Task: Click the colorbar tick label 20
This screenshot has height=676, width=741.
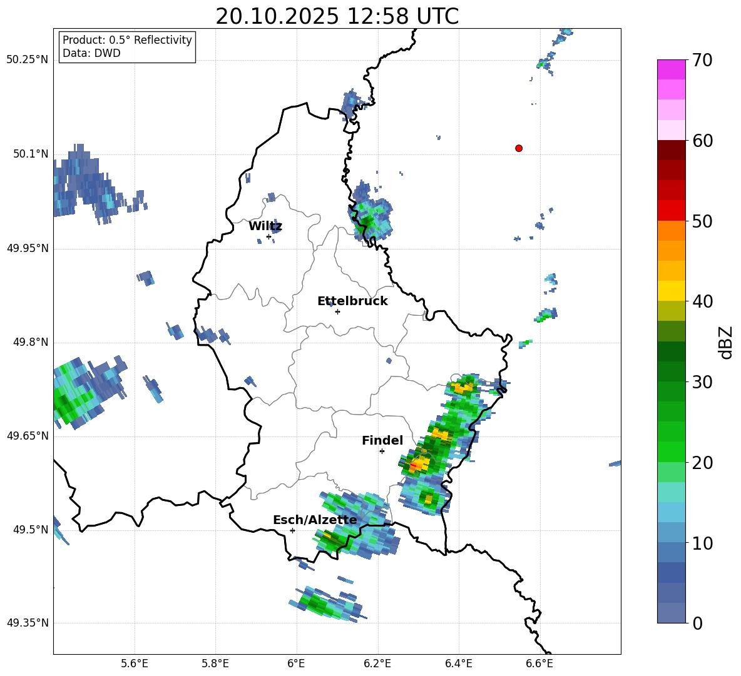Action: click(x=702, y=463)
